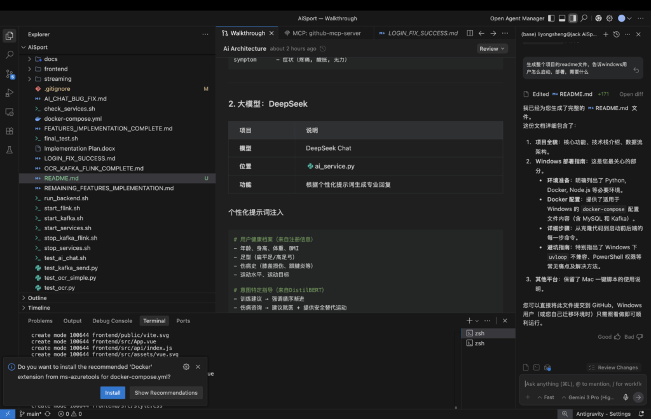This screenshot has width=651, height=419.
Task: Click Antigravity - Settings in status bar
Action: (603, 414)
